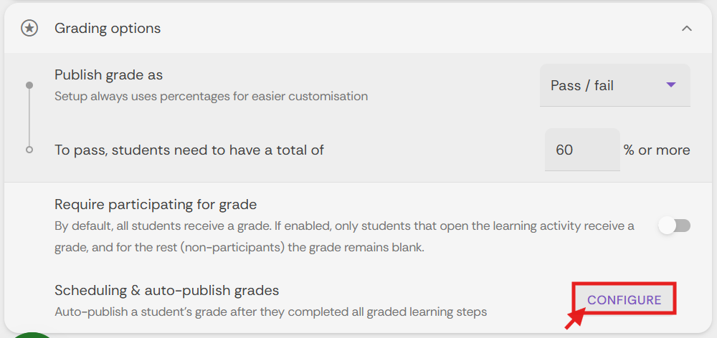Click the vertical line connecting step dots

29,117
